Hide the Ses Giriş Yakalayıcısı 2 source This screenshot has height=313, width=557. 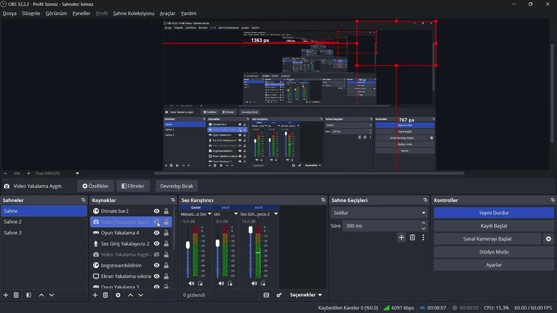[x=157, y=243]
